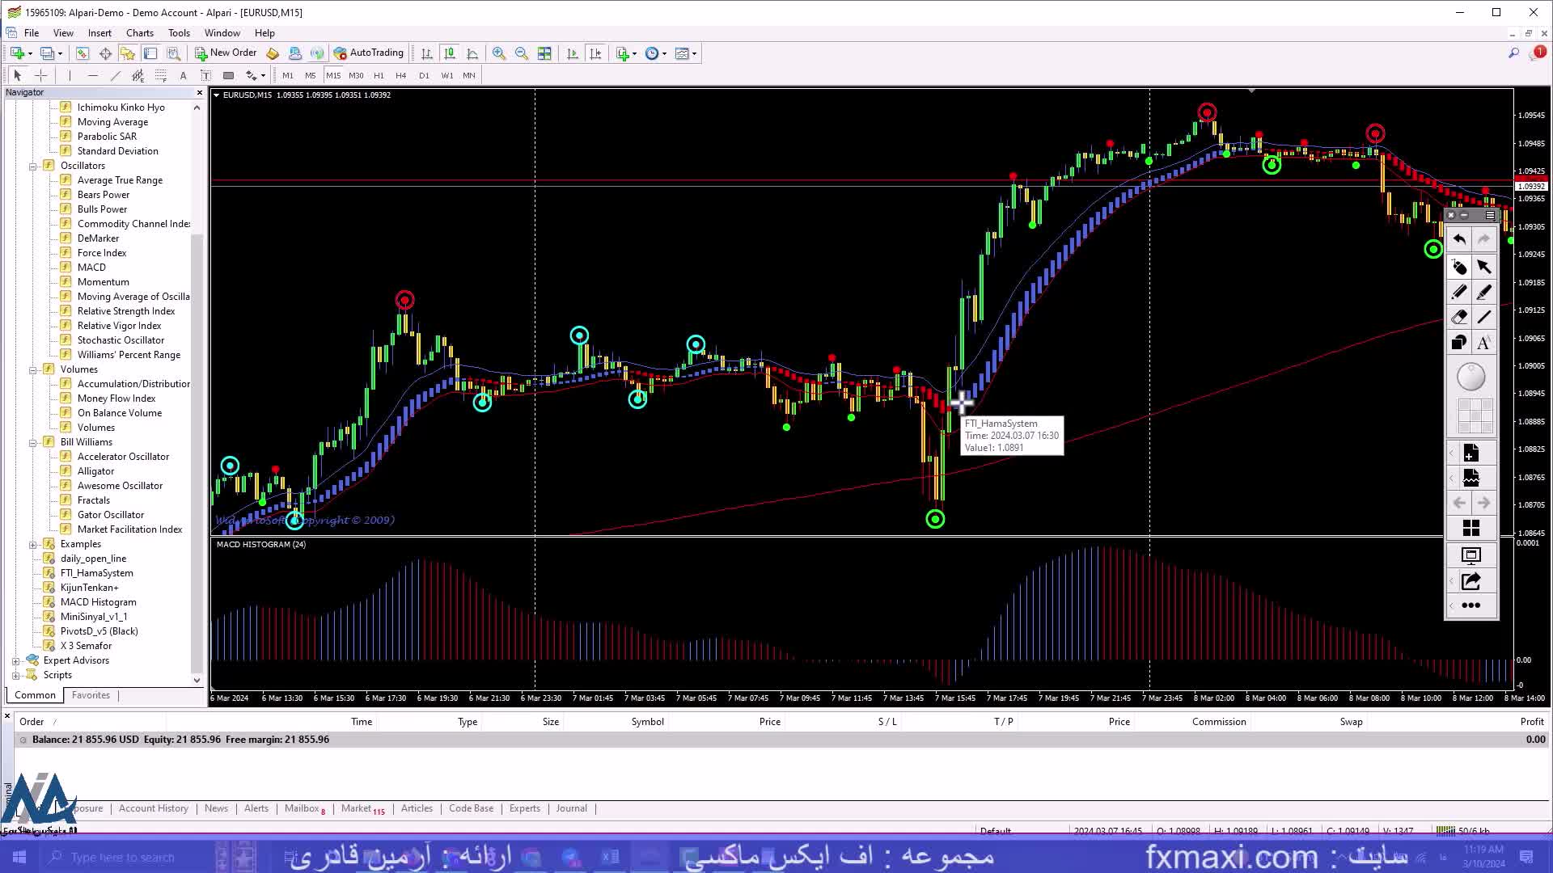
Task: Click the undo arrow in annotation panel
Action: click(1459, 239)
